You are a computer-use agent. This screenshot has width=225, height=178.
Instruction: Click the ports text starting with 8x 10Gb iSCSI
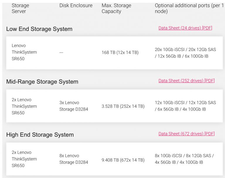point(184,159)
